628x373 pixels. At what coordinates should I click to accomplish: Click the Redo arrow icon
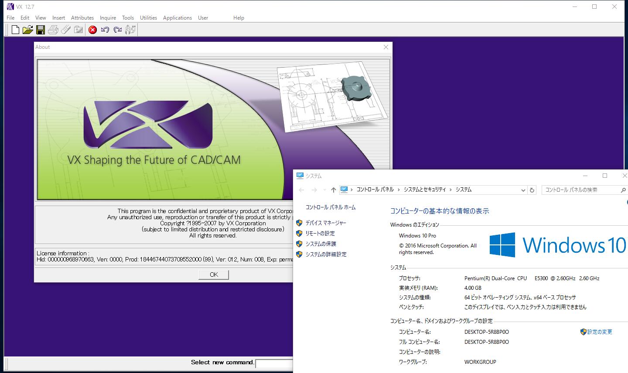click(x=117, y=30)
